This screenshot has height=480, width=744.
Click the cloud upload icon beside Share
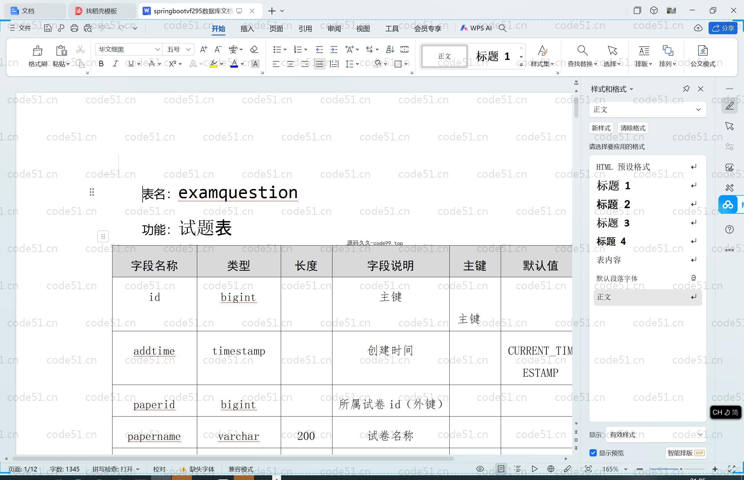698,28
